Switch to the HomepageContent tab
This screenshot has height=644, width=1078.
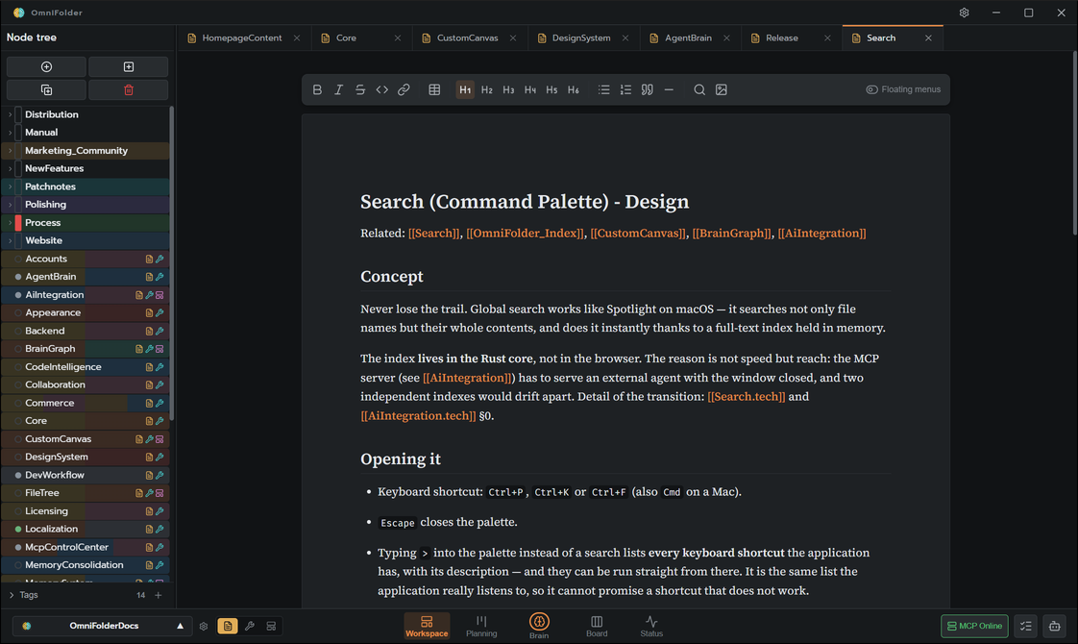(x=241, y=37)
